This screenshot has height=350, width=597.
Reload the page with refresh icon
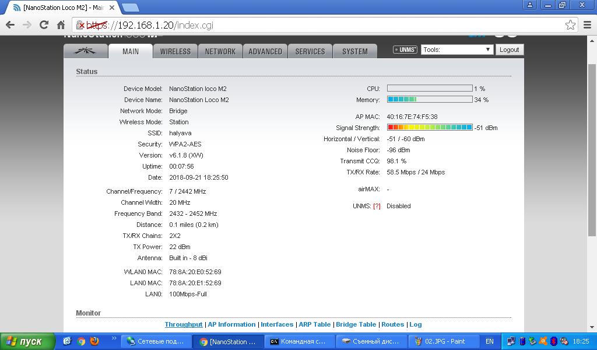(44, 25)
